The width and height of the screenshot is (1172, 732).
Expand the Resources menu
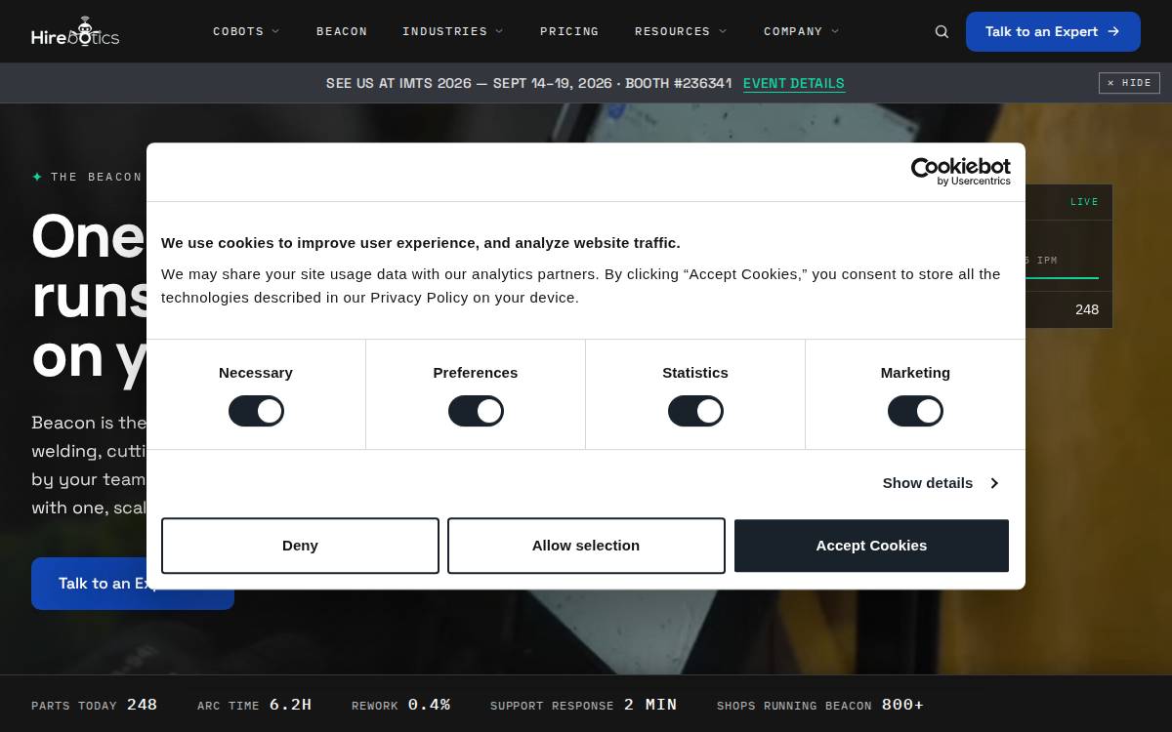681,31
